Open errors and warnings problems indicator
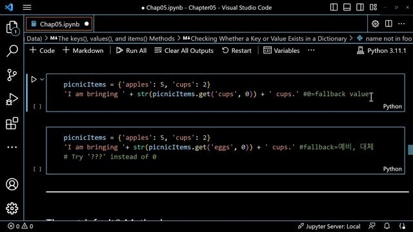Screen dimensions: 413x232 (x=21, y=226)
